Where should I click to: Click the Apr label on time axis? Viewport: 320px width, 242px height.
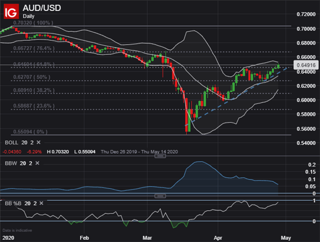[219, 238]
